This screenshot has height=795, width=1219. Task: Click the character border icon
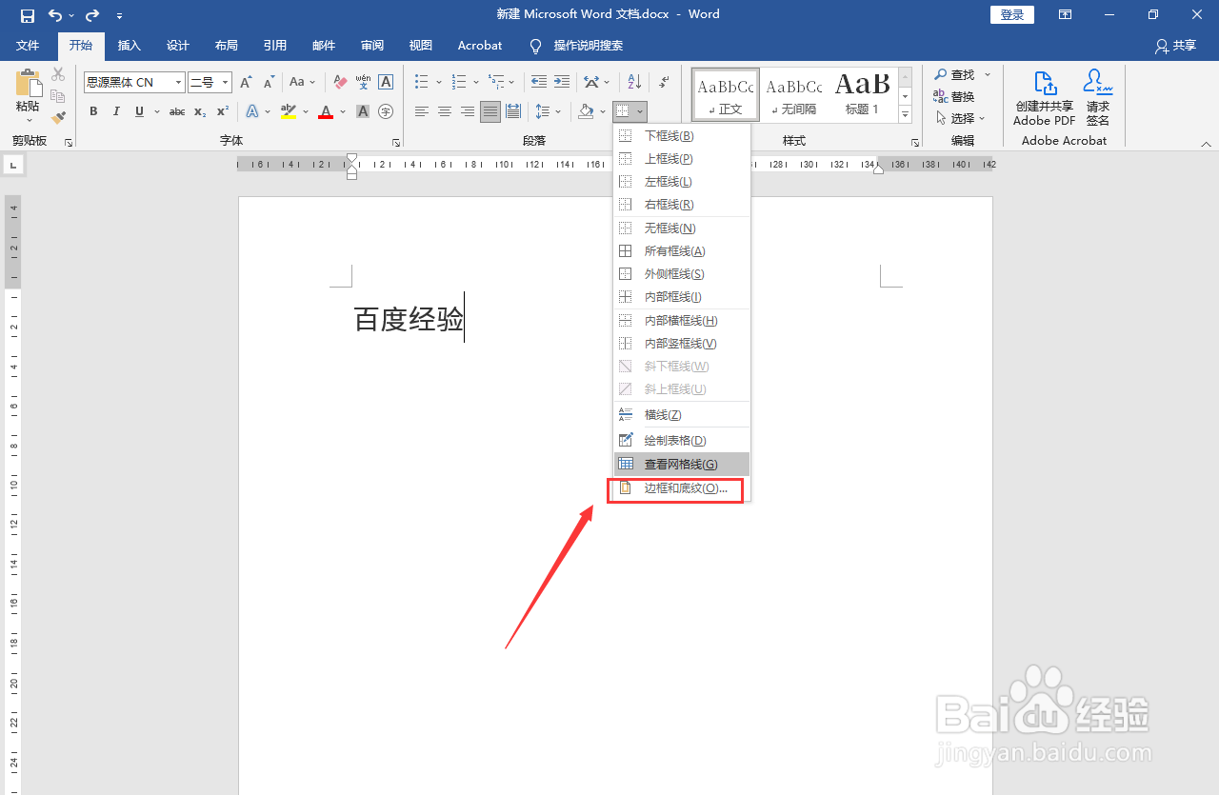[x=386, y=83]
